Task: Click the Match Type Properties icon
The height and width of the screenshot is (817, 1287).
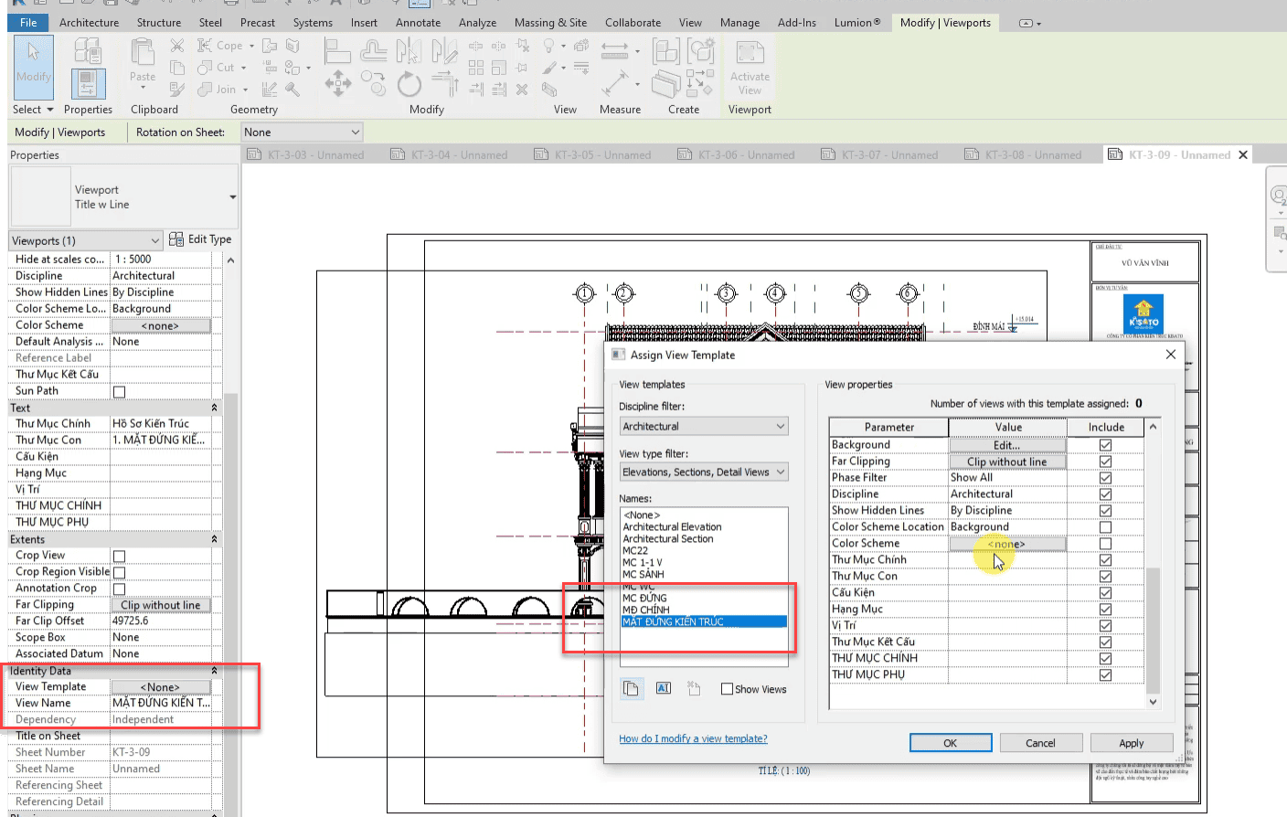Action: (177, 89)
